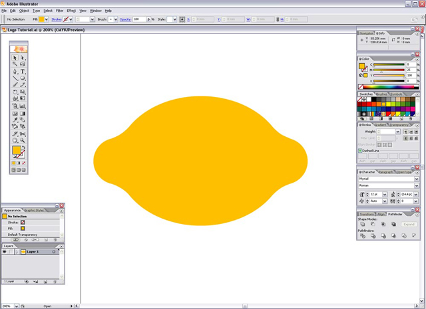The width and height of the screenshot is (426, 309).
Task: Open the Object menu
Action: (x=24, y=11)
